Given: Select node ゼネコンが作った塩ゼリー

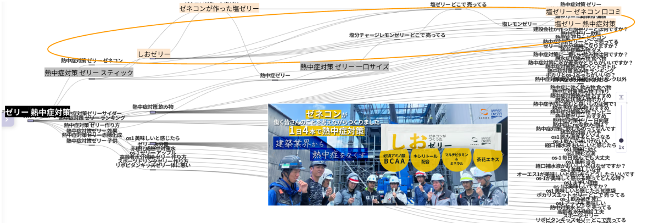Looking at the screenshot, I should (219, 8).
